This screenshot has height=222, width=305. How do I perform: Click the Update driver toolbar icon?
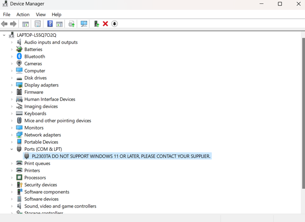pos(96,24)
